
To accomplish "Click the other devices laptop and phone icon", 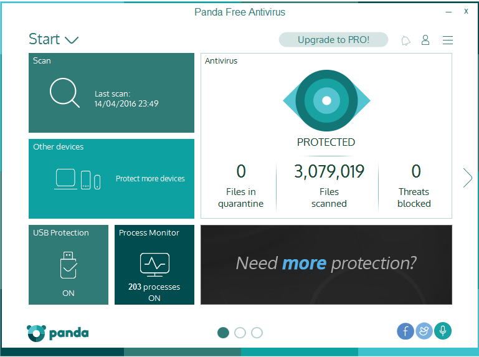I will click(x=78, y=179).
